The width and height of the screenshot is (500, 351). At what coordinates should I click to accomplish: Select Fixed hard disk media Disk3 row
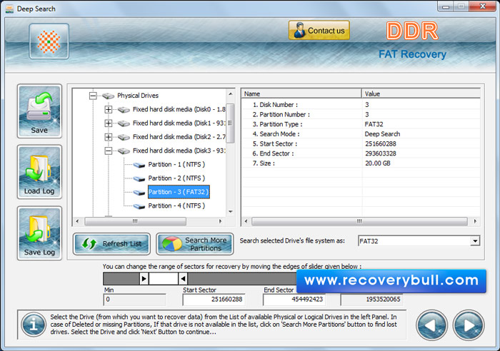pos(179,151)
